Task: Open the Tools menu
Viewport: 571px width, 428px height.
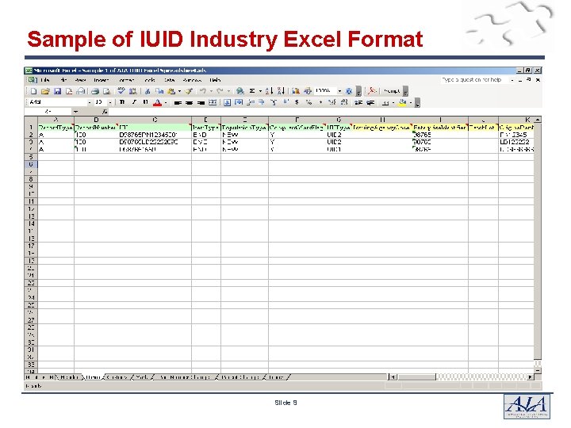Action: [150, 80]
